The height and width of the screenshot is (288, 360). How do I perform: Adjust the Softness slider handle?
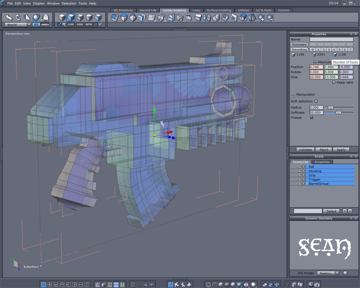338,112
